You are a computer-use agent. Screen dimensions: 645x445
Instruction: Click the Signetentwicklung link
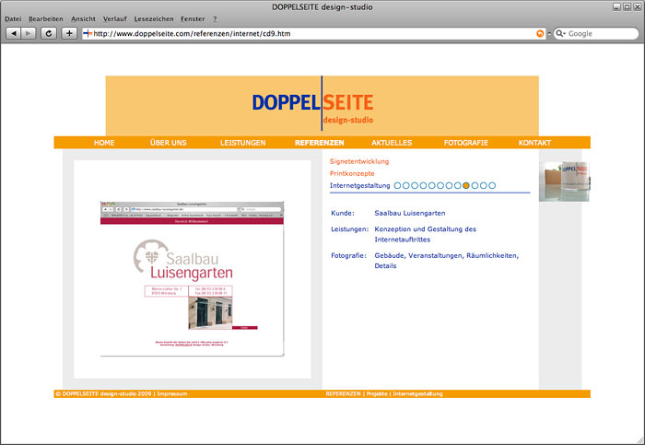(x=359, y=161)
